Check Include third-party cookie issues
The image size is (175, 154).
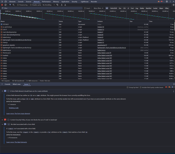point(140,87)
